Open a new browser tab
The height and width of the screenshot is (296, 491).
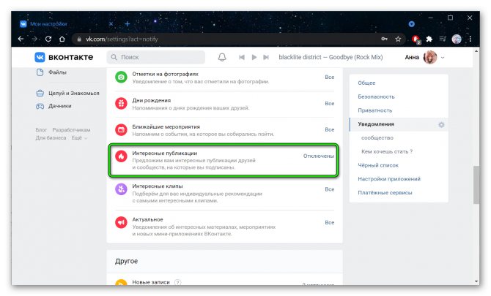tap(127, 23)
